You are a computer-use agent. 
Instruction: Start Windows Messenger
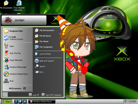tap(17, 67)
